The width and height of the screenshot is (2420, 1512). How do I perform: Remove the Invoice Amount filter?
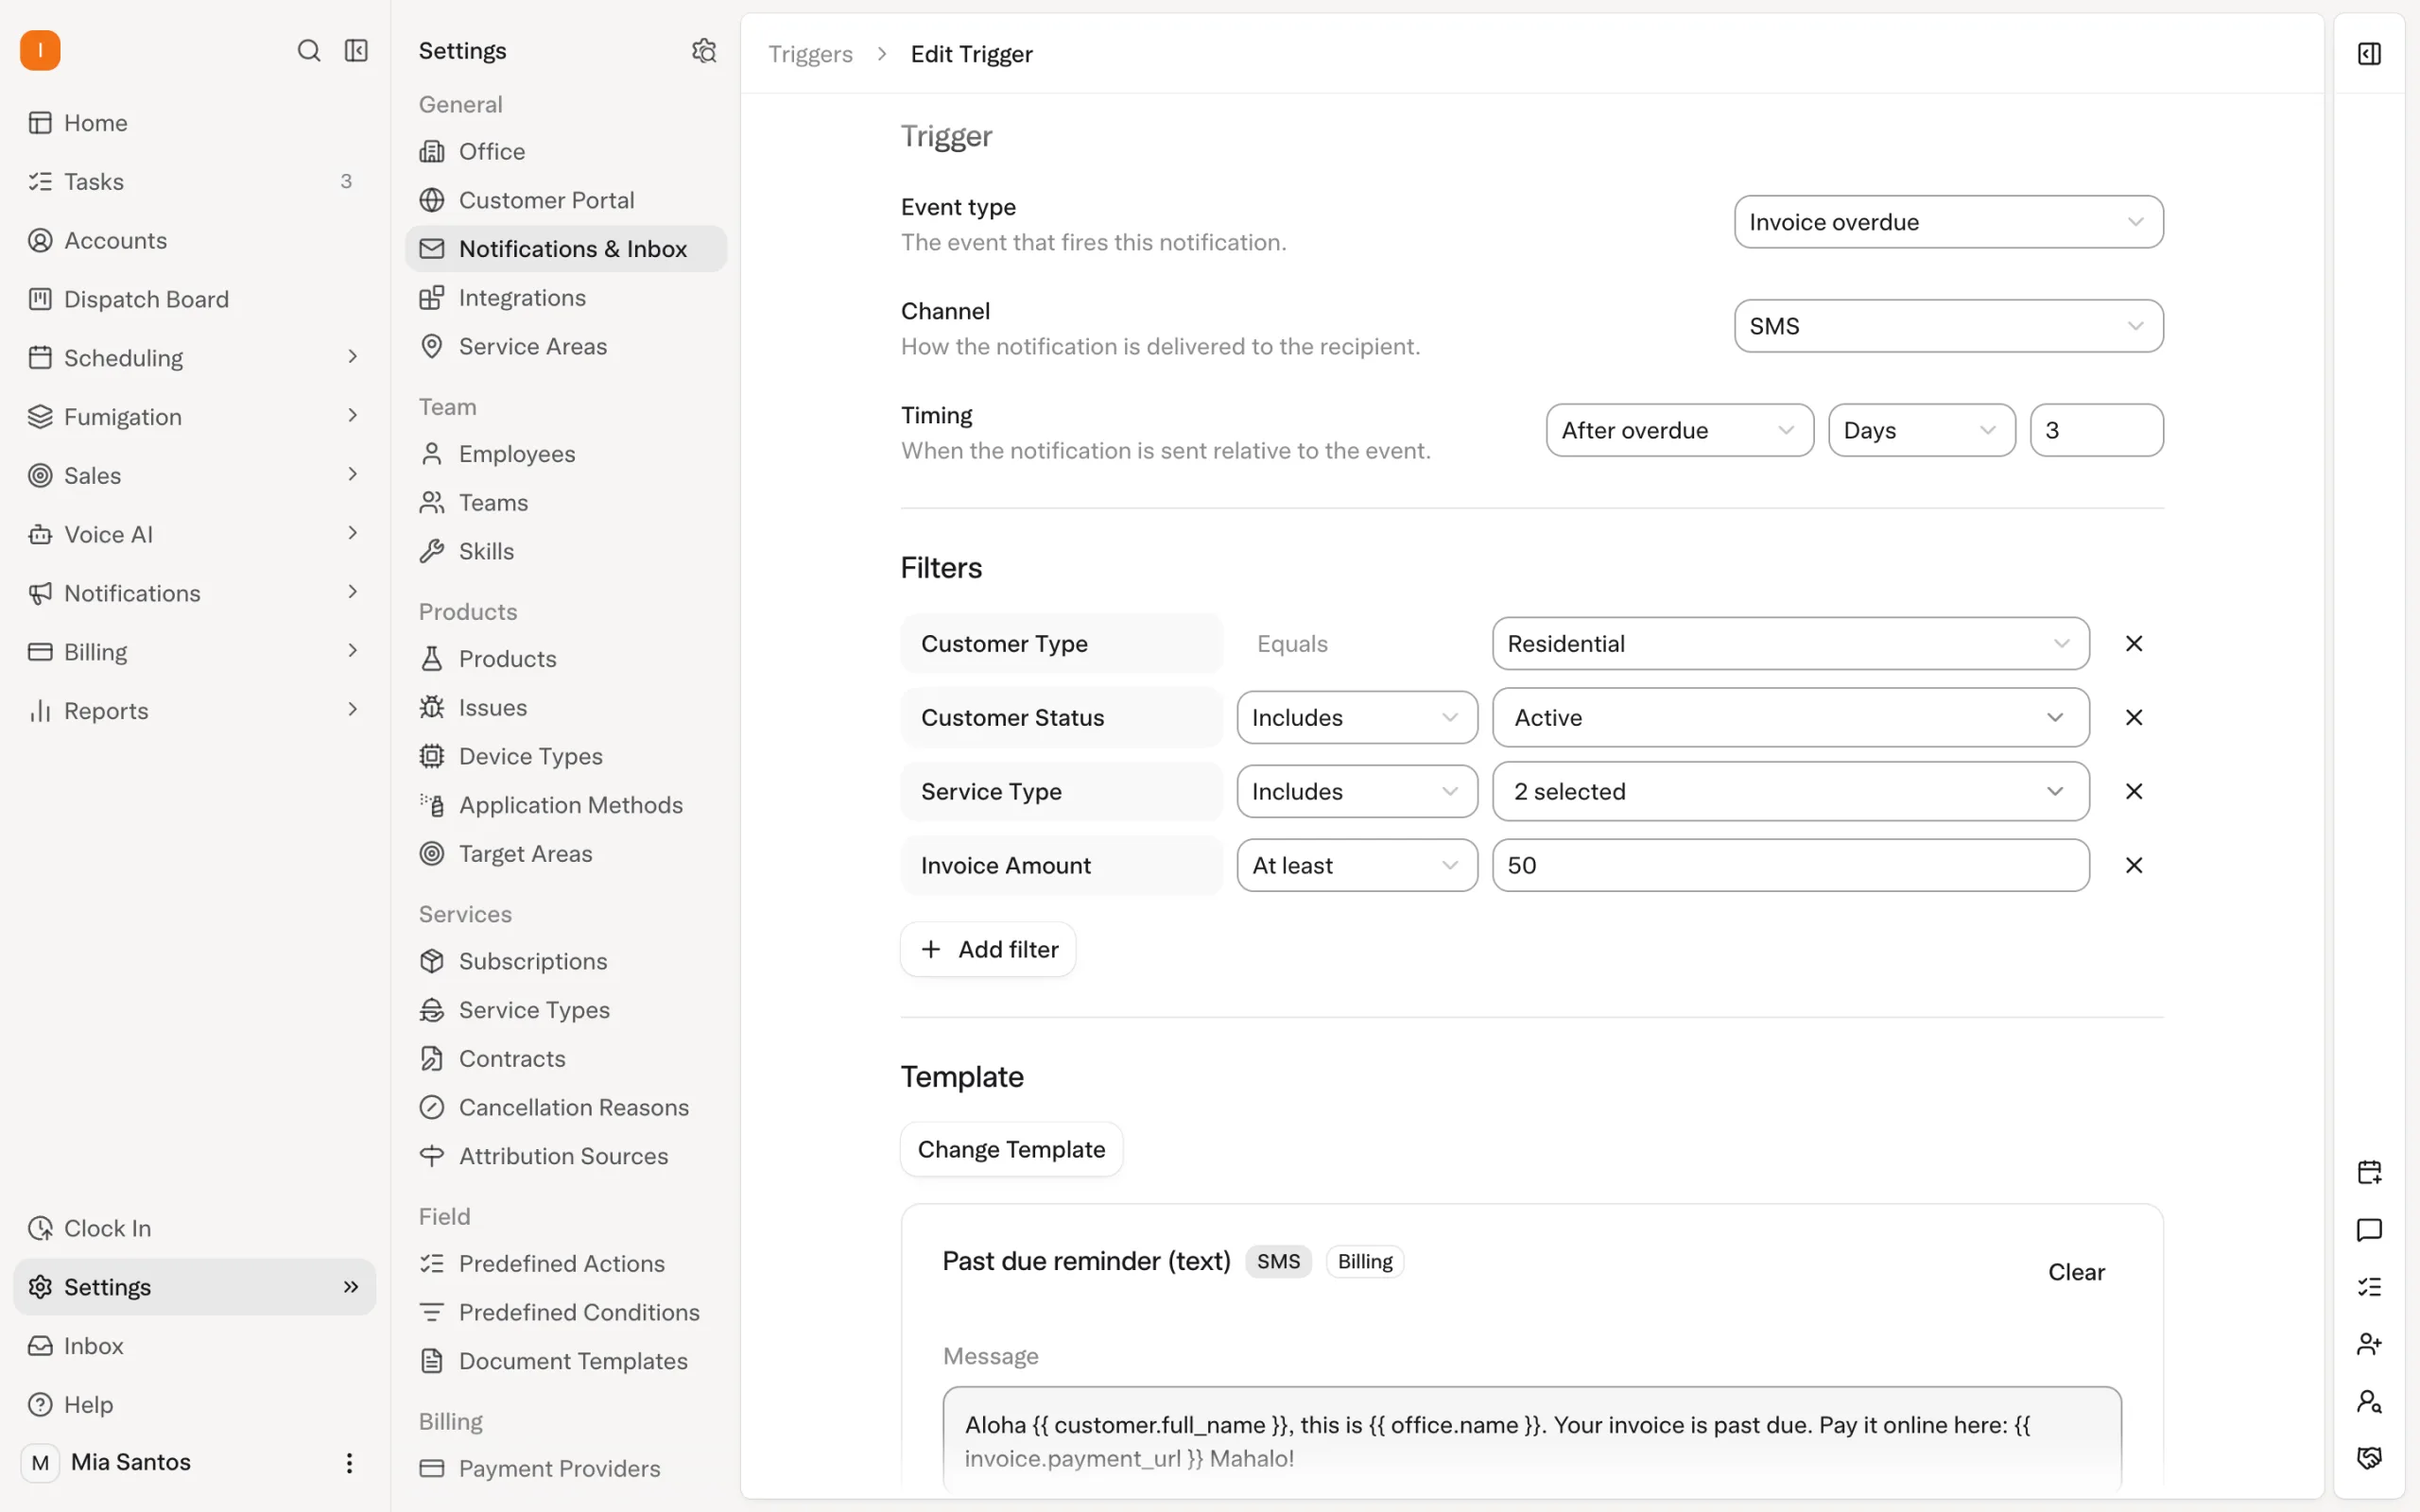pyautogui.click(x=2133, y=866)
